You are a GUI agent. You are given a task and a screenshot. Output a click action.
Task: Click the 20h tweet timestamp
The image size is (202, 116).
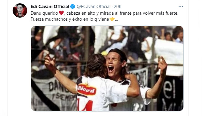click(x=117, y=7)
